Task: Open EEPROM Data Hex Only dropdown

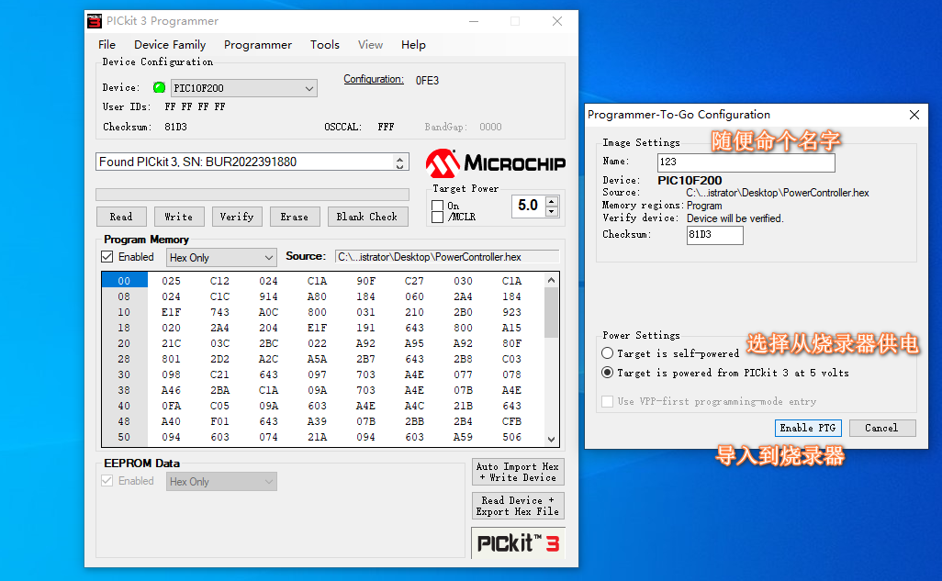Action: click(221, 481)
